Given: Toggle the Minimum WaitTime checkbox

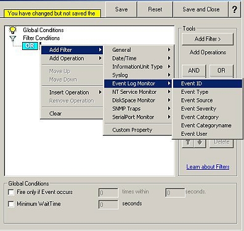Looking at the screenshot, I should click(10, 204).
